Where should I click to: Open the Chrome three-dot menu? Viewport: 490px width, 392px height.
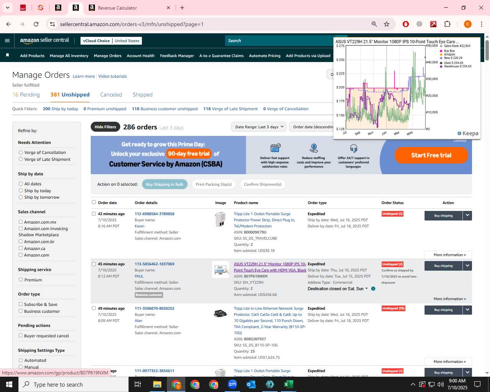coord(481,24)
